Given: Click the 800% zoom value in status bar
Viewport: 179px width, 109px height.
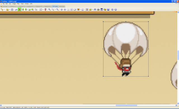Looking at the screenshot, I should tap(26, 108).
